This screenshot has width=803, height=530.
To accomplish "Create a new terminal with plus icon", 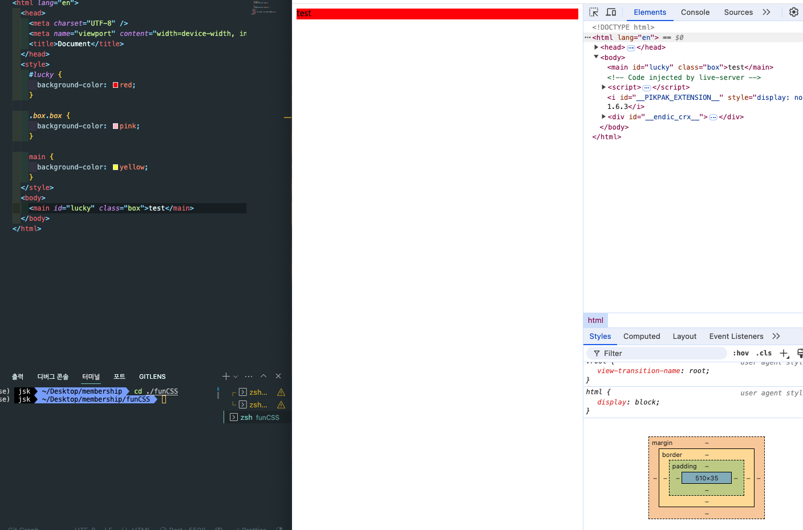I will [226, 377].
